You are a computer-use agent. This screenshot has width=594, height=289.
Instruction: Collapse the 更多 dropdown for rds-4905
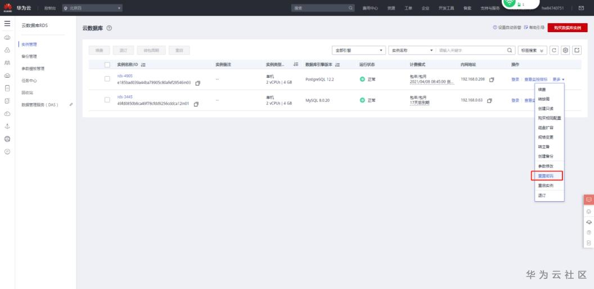click(x=559, y=79)
